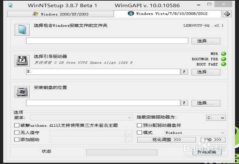Image resolution: width=239 pixels, height=164 pixels.
Task: Open the VHD >>> options
Action: 213,140
